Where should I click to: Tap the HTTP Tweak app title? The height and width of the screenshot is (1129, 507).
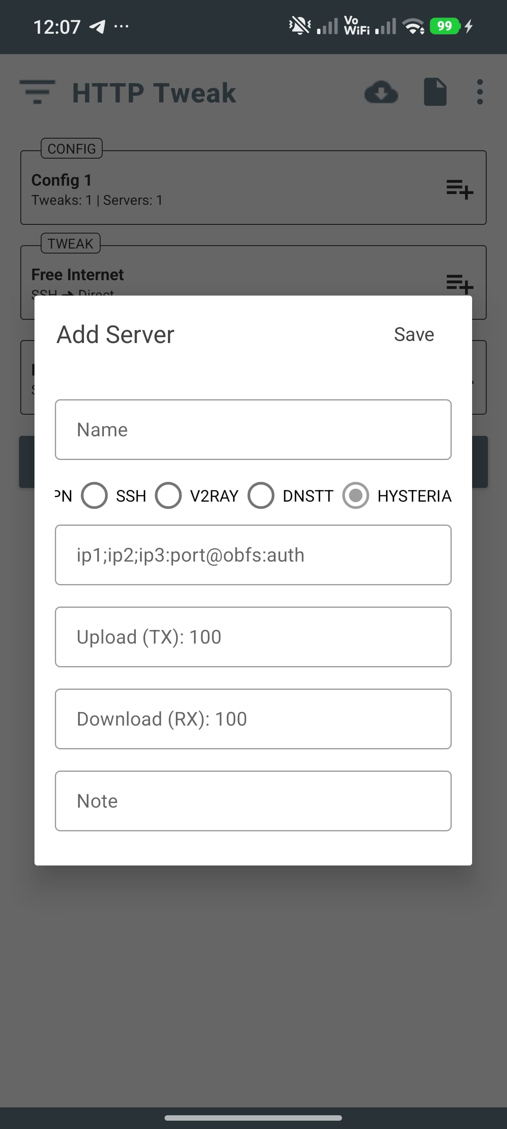[154, 93]
